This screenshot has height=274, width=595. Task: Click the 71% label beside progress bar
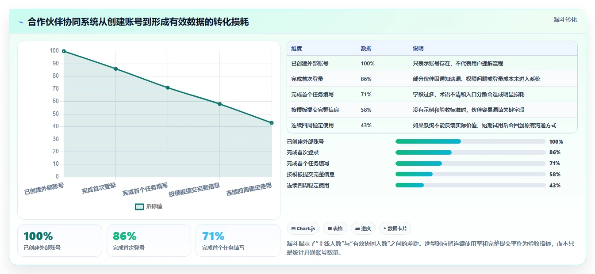coord(555,164)
